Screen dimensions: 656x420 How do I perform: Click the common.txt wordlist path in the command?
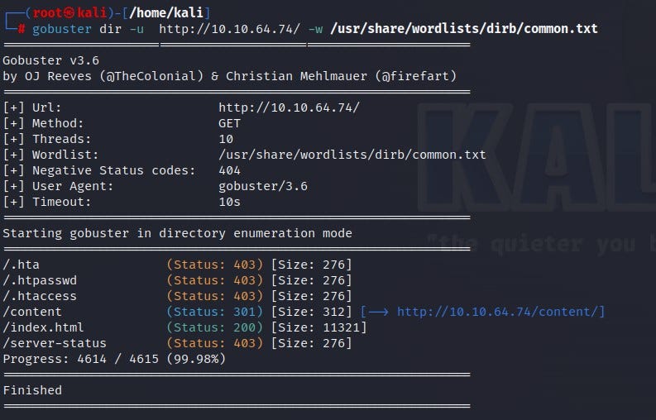click(x=462, y=29)
